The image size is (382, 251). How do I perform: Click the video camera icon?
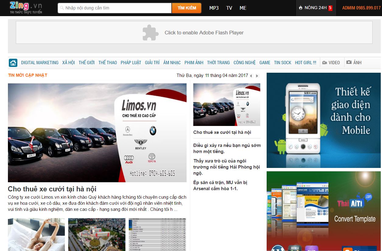324,63
